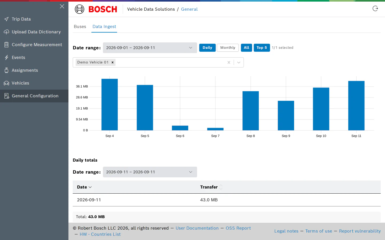Click the General breadcrumb link
The width and height of the screenshot is (385, 240).
click(189, 9)
